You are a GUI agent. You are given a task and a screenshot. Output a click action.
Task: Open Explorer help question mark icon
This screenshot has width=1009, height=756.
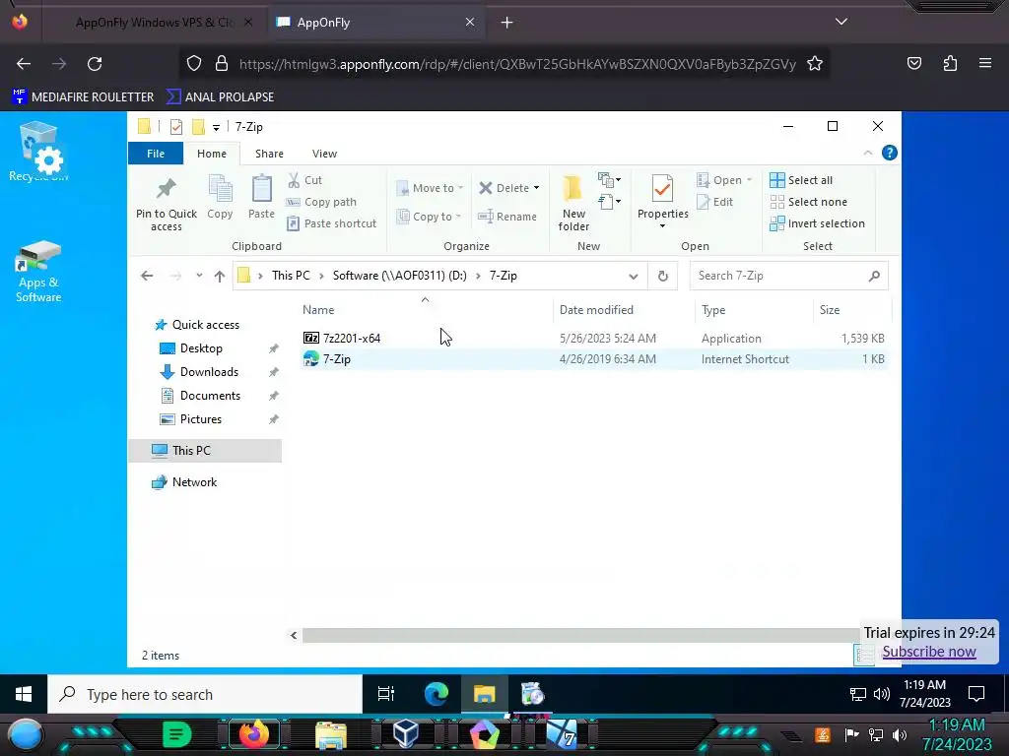click(x=890, y=153)
